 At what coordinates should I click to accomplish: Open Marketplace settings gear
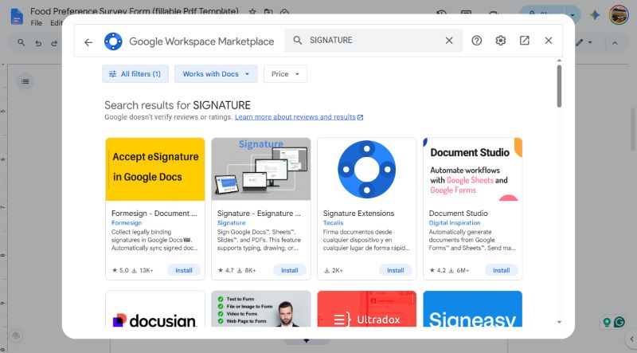coord(501,41)
